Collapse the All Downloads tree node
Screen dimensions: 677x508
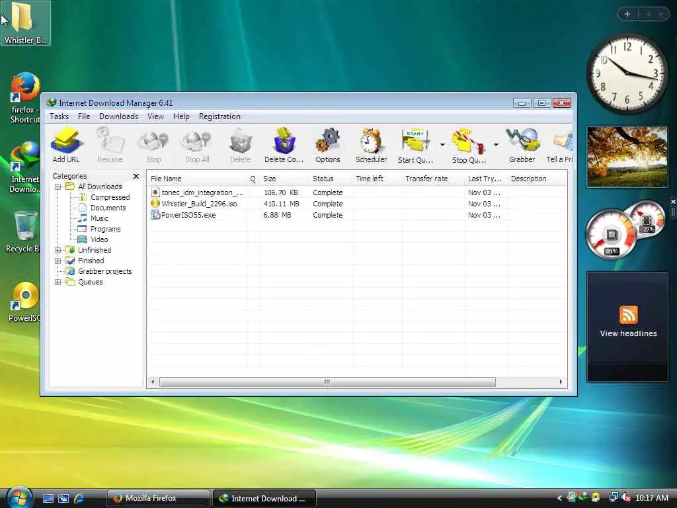click(x=58, y=187)
